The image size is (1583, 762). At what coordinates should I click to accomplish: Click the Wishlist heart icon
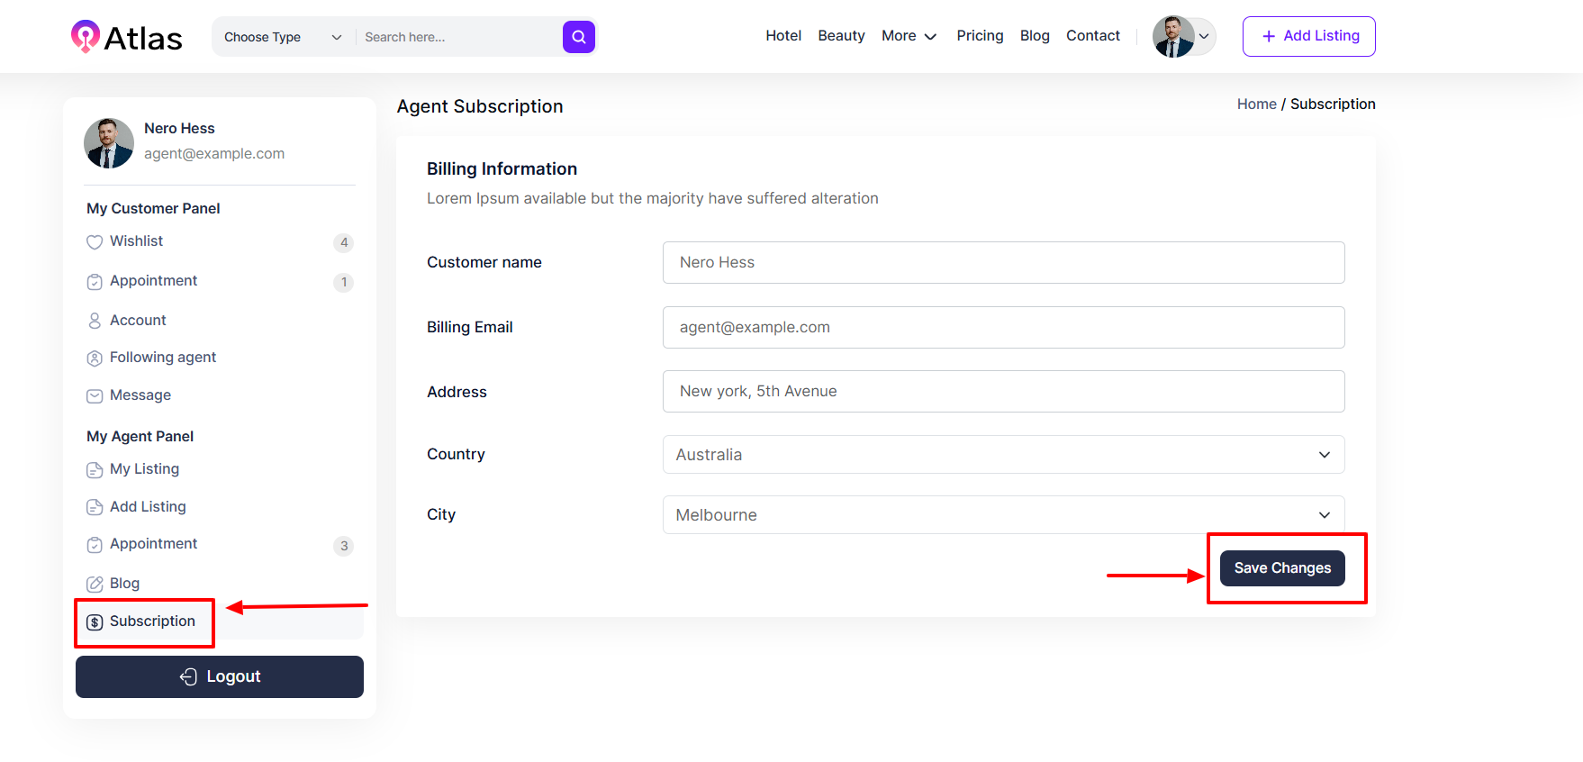(x=95, y=242)
